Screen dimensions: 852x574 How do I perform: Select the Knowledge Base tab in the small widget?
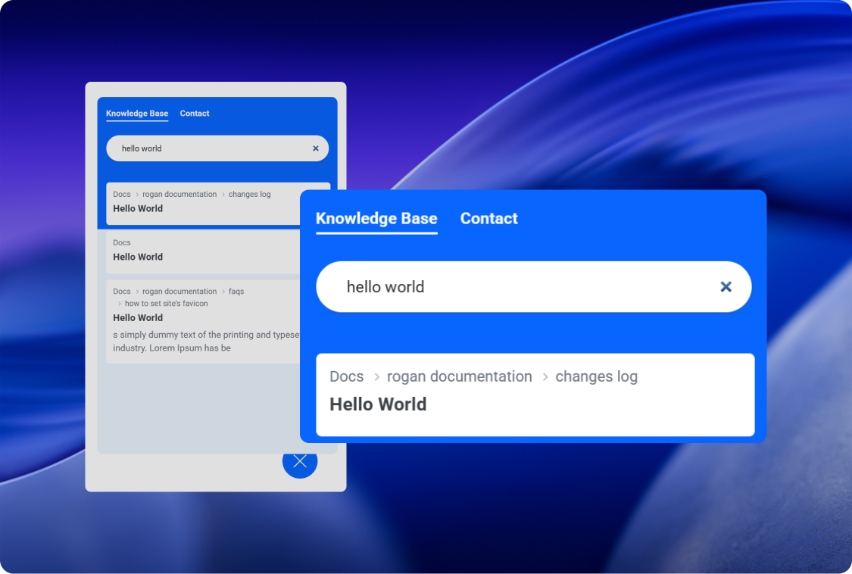(137, 114)
